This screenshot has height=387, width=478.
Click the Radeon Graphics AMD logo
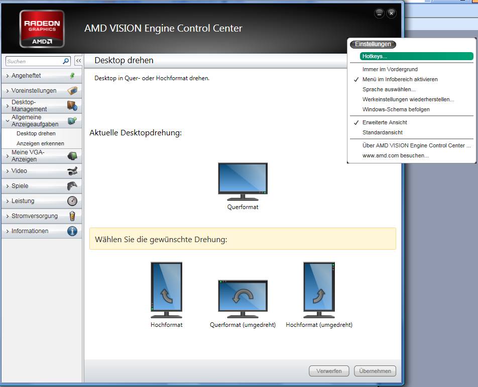tap(42, 29)
